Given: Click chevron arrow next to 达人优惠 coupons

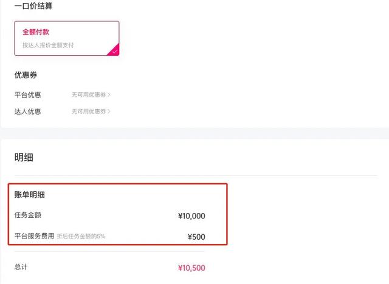Looking at the screenshot, I should (x=109, y=112).
